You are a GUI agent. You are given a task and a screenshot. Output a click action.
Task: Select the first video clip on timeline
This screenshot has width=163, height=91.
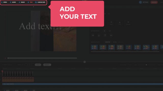18,74
